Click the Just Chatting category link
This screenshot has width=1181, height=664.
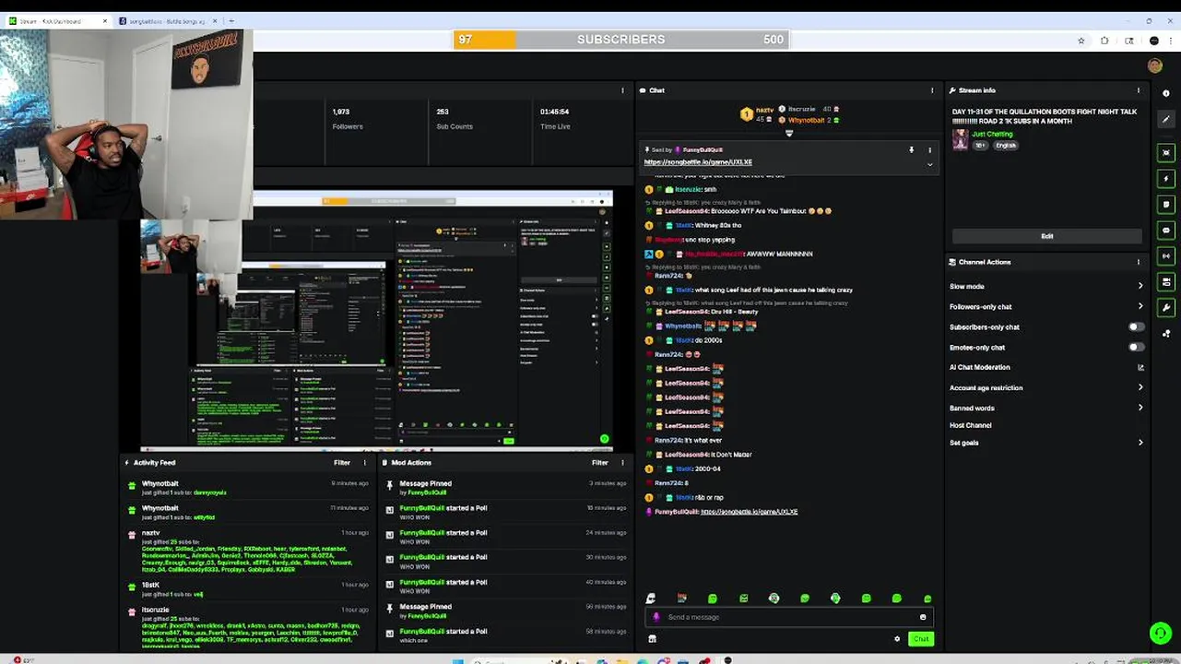(x=992, y=134)
